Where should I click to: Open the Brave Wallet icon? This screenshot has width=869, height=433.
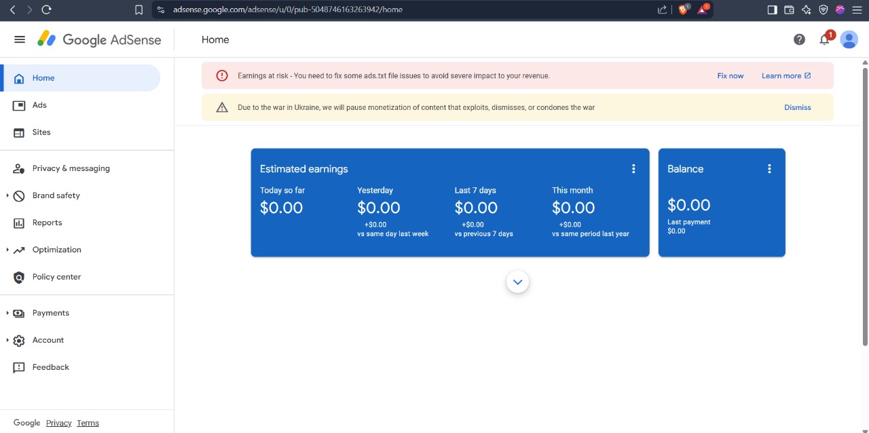(789, 10)
